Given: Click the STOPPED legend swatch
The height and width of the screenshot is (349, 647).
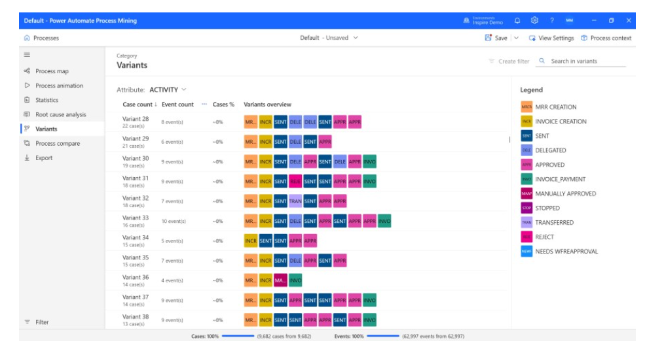Looking at the screenshot, I should coord(527,208).
